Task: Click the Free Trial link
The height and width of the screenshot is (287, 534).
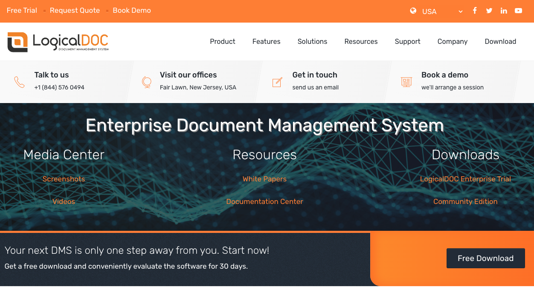Action: tap(22, 10)
